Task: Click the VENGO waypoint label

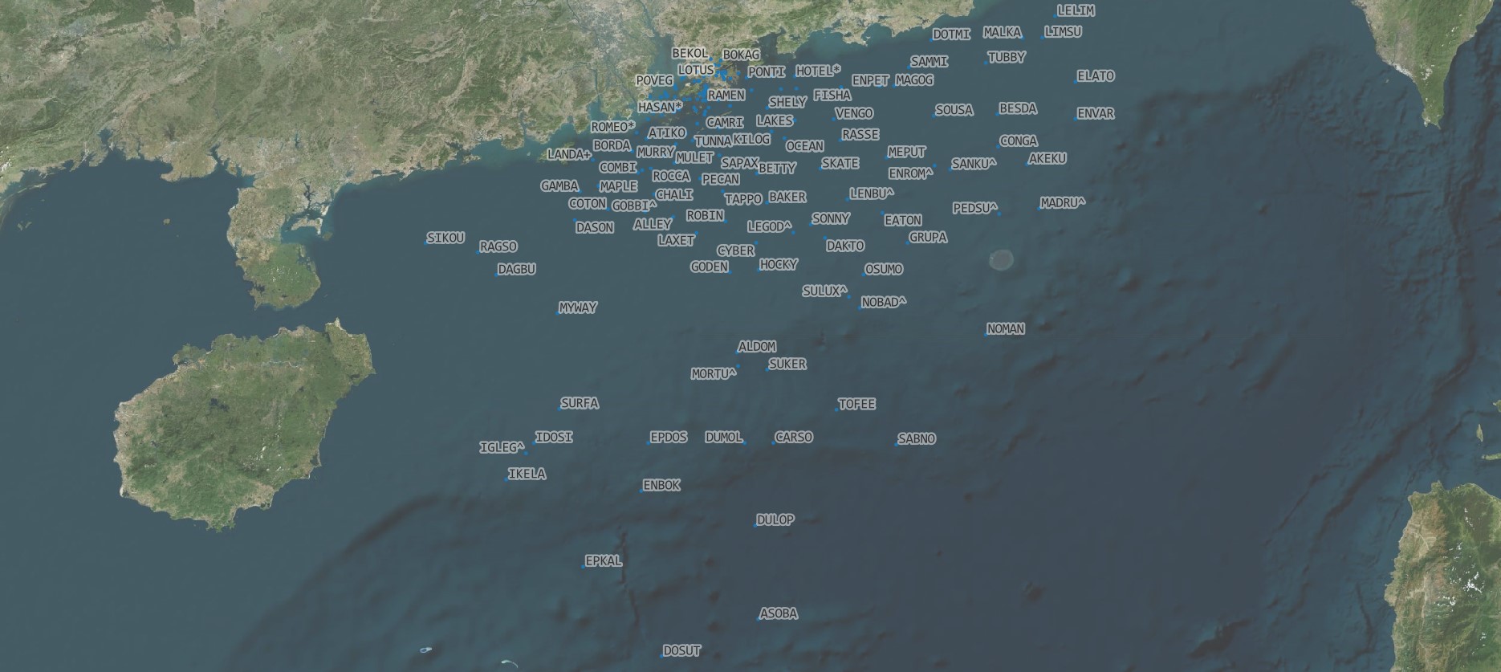Action: point(854,114)
